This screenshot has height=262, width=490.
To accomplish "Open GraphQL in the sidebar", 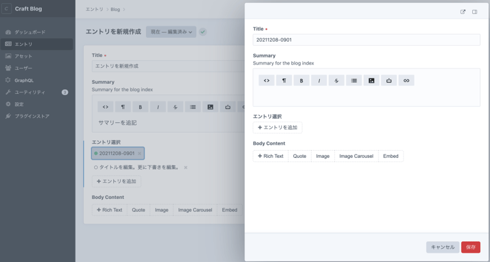I will click(x=24, y=80).
